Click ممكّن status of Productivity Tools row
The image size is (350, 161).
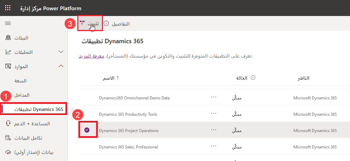pos(237,114)
